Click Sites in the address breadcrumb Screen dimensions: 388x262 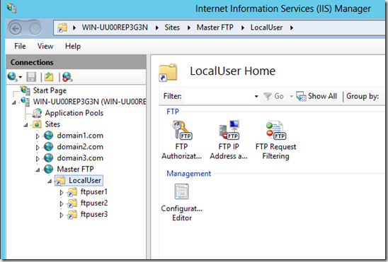tap(172, 28)
